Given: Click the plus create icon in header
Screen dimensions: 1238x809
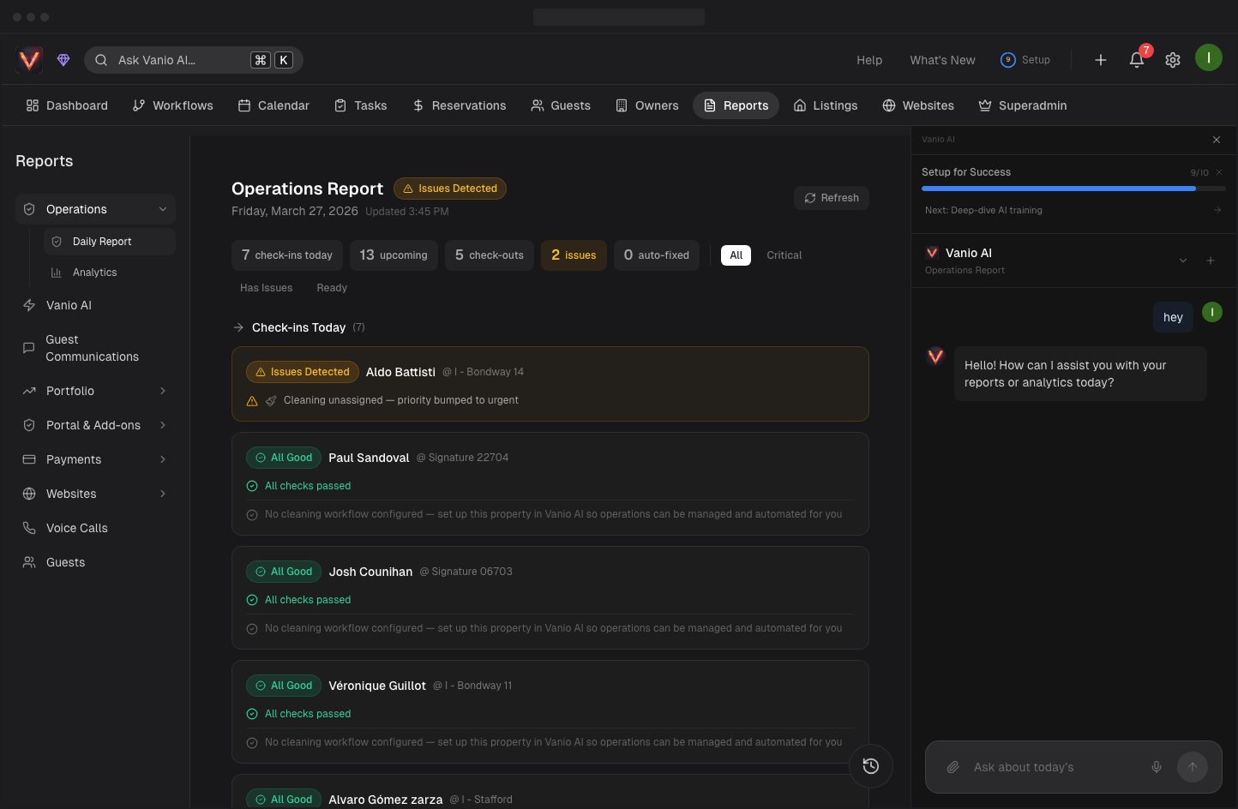Looking at the screenshot, I should pyautogui.click(x=1101, y=60).
